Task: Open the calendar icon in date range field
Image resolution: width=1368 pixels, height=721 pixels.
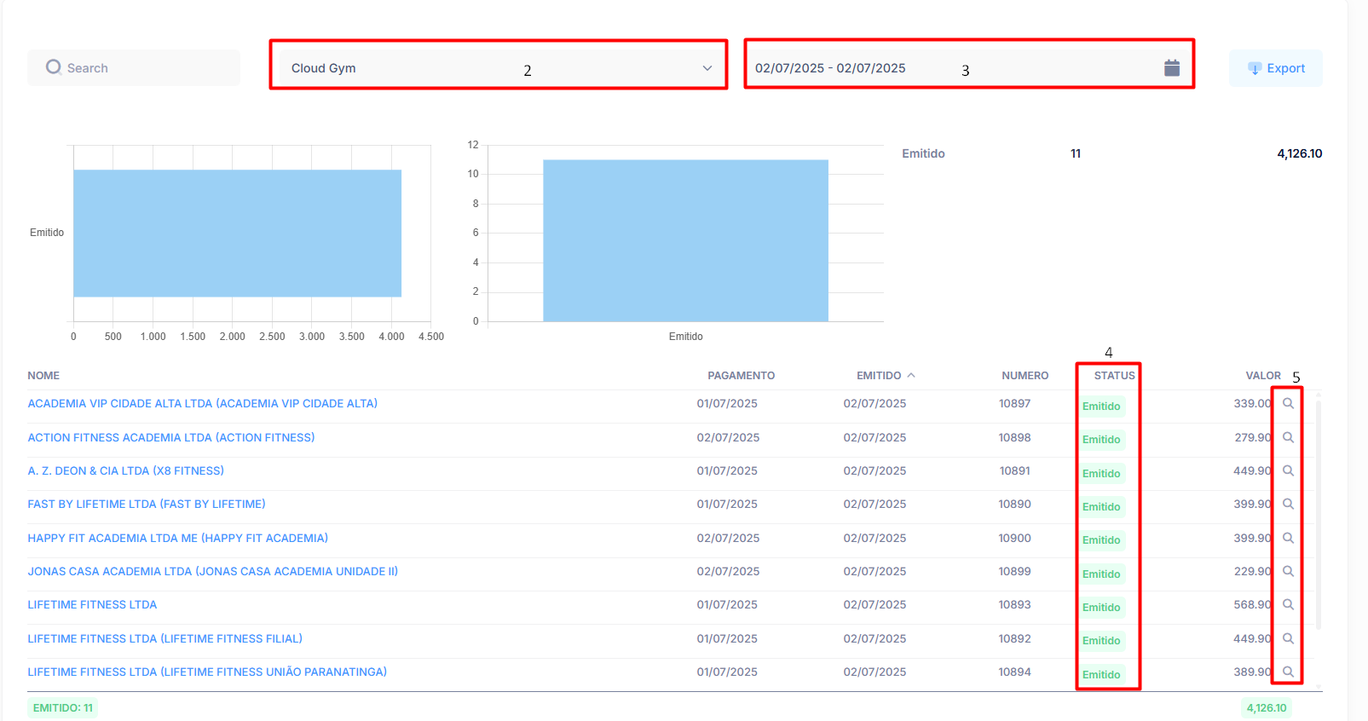Action: pyautogui.click(x=1172, y=68)
